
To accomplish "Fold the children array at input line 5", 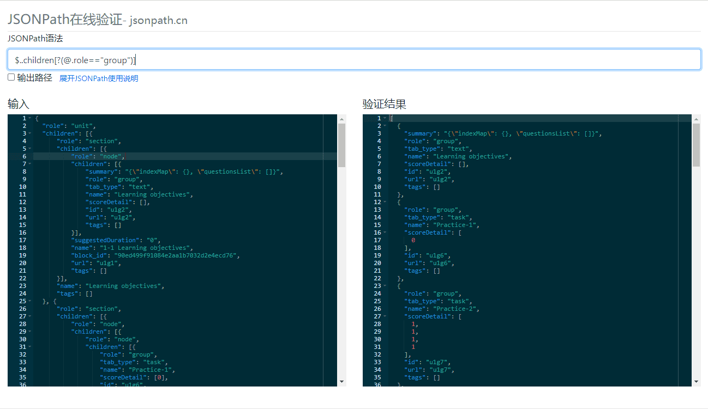I will [29, 149].
